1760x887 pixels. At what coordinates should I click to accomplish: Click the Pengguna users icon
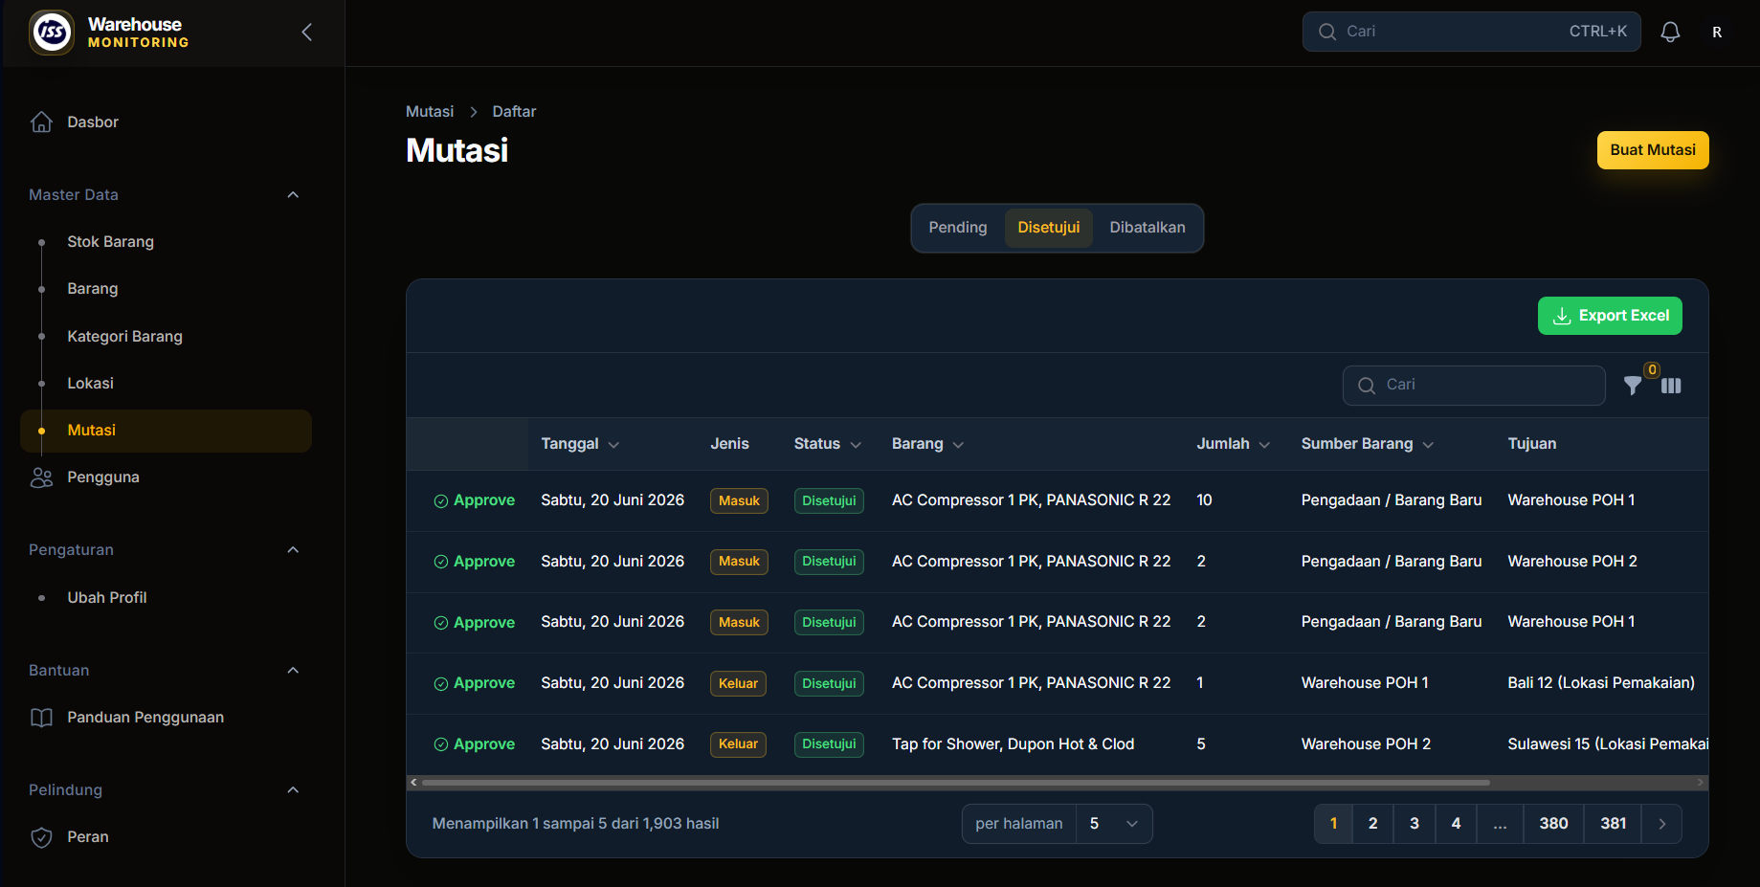pyautogui.click(x=41, y=477)
